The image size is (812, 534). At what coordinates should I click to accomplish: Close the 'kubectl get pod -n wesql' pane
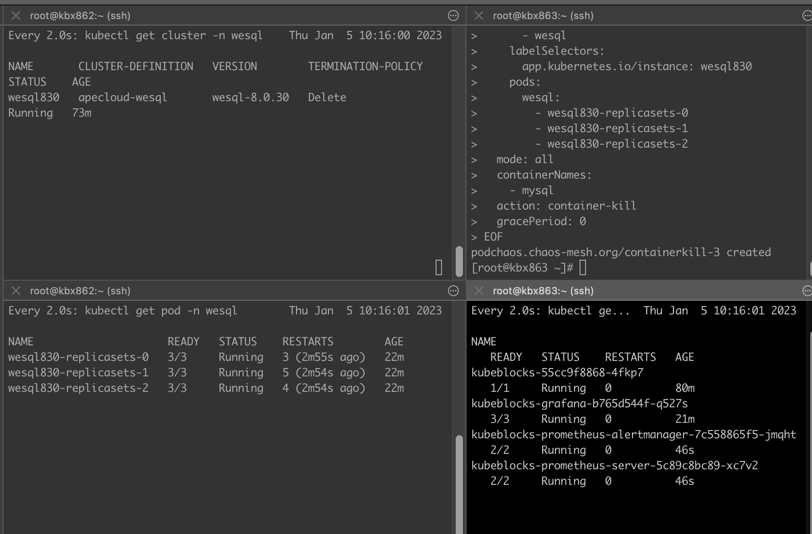click(16, 291)
